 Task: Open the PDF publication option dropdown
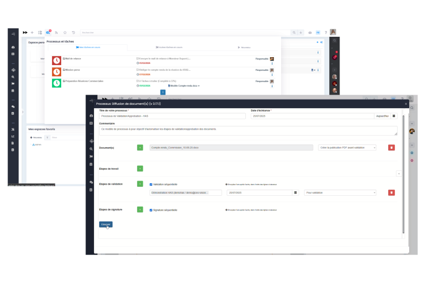pyautogui.click(x=347, y=148)
